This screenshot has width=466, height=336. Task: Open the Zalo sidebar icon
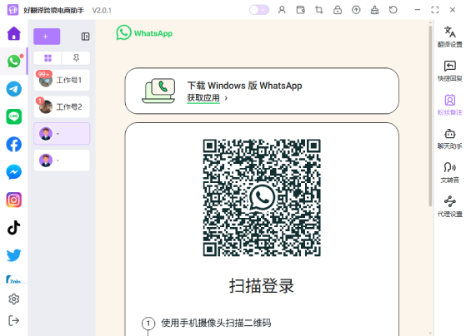tap(13, 279)
